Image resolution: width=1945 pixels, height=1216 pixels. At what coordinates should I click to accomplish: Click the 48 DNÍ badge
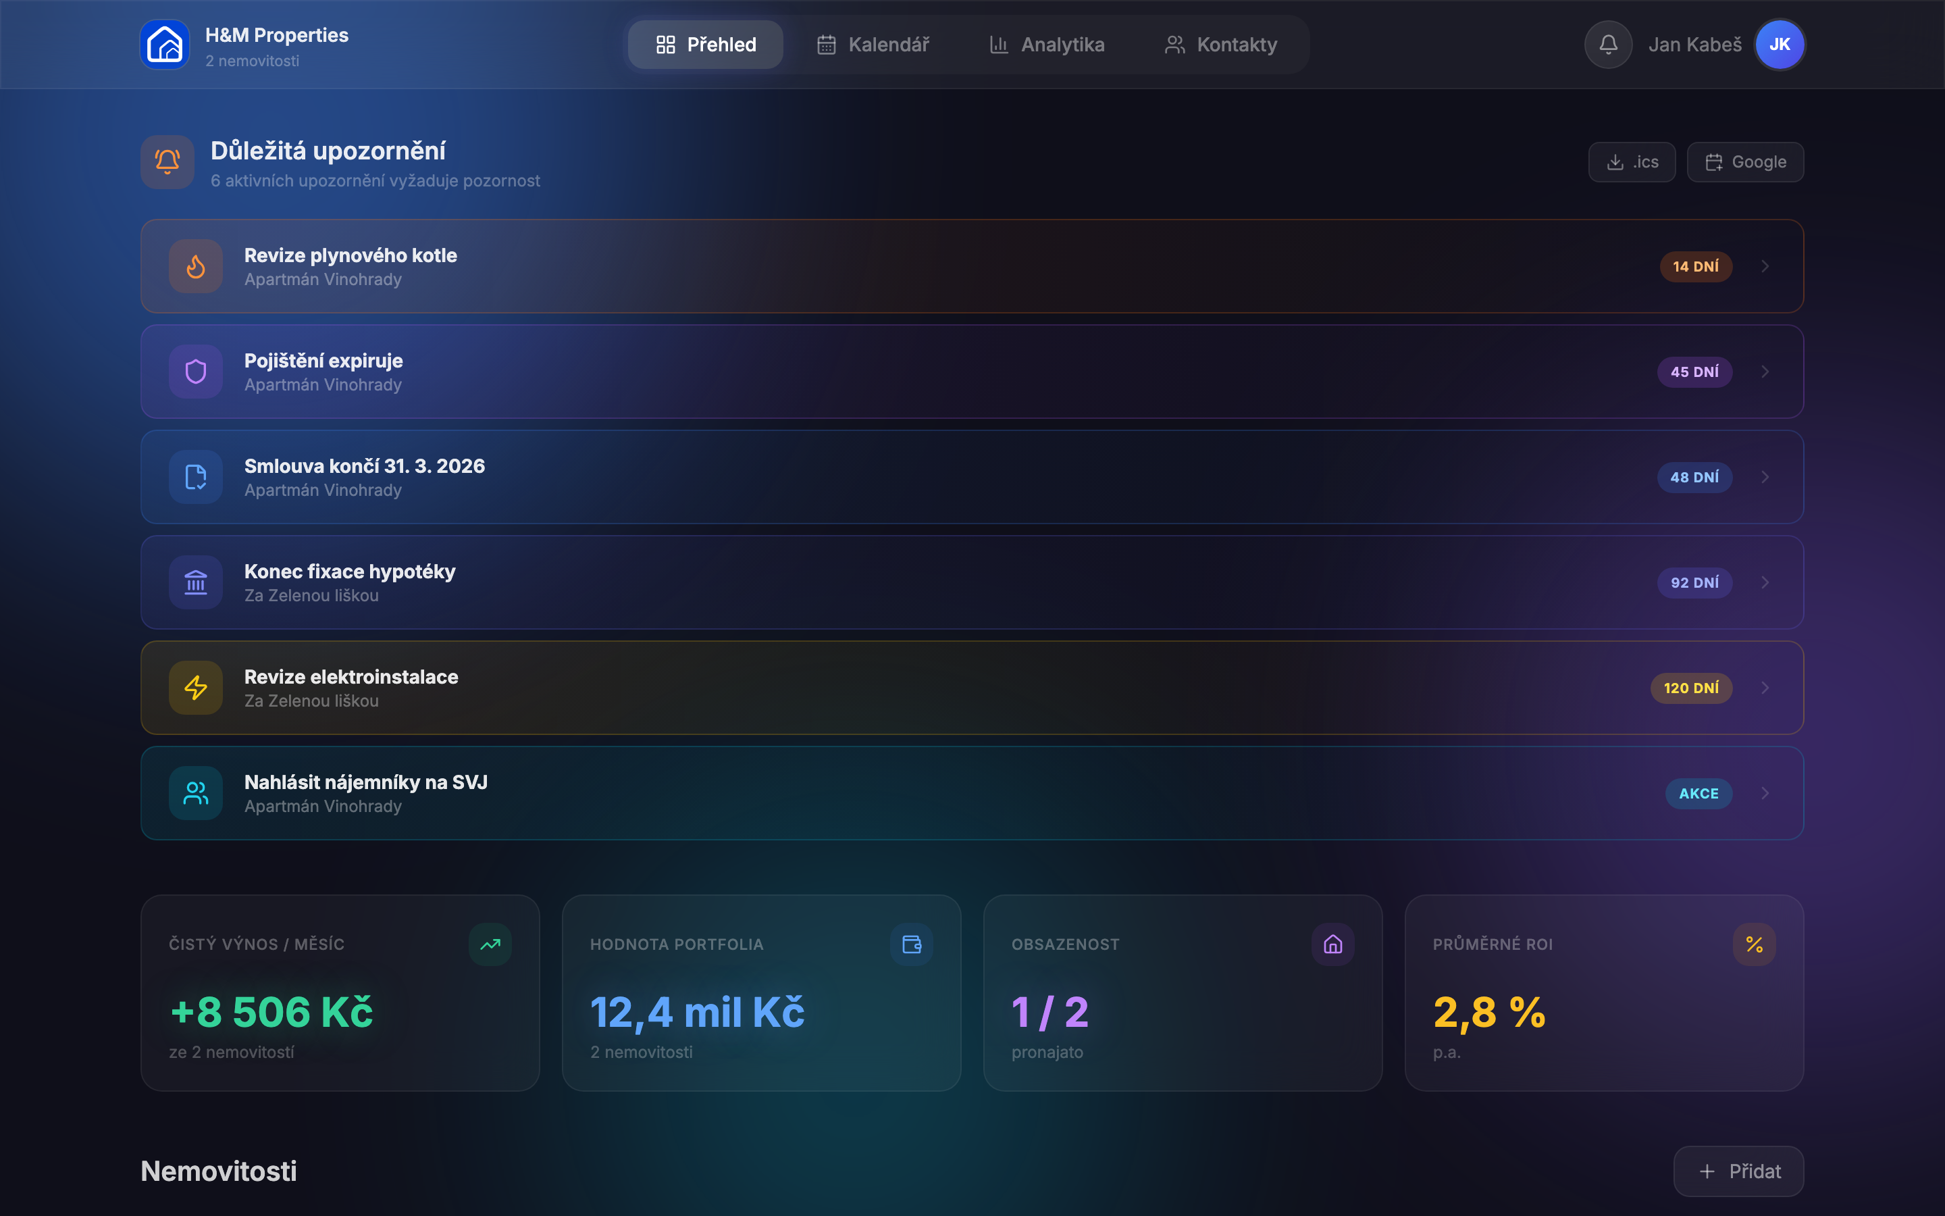[1694, 477]
